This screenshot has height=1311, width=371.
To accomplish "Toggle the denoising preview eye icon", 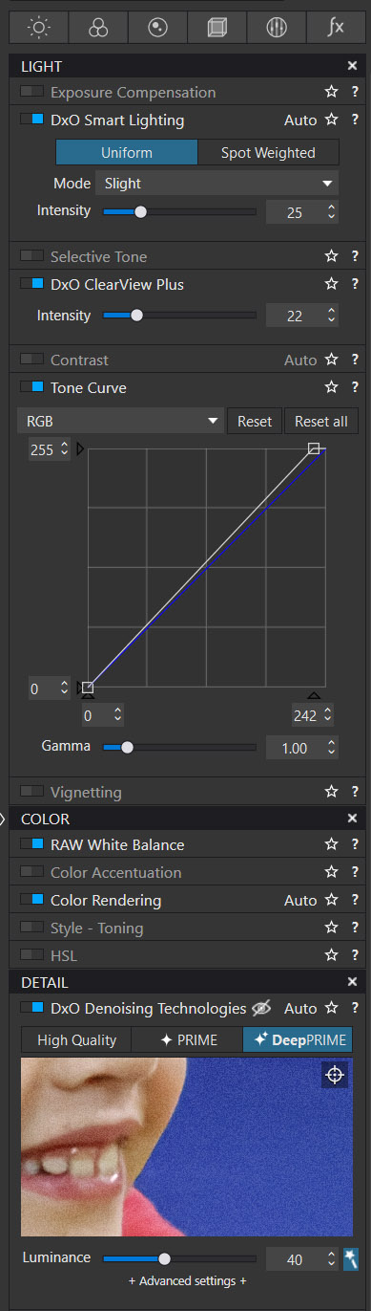I will point(261,1008).
